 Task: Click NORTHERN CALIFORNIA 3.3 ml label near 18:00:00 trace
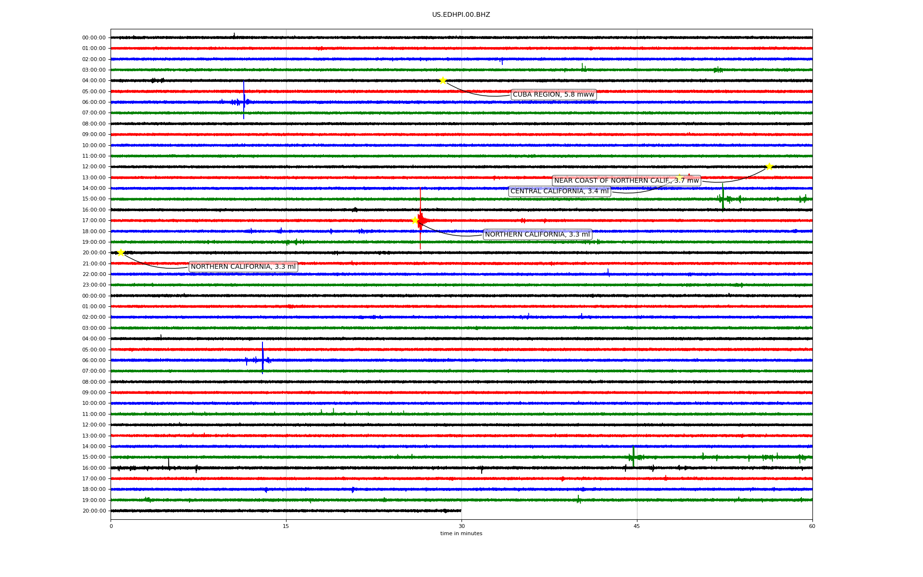pyautogui.click(x=537, y=235)
